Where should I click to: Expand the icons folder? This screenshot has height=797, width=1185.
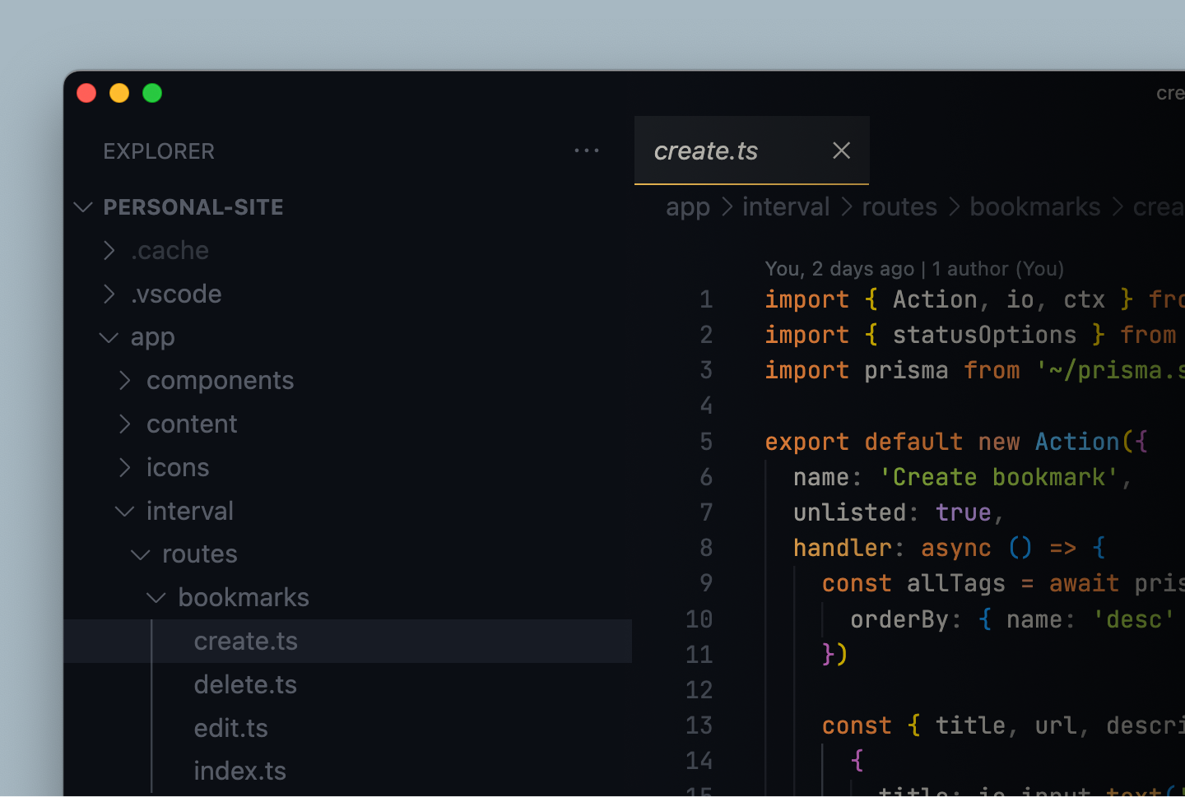coord(124,466)
